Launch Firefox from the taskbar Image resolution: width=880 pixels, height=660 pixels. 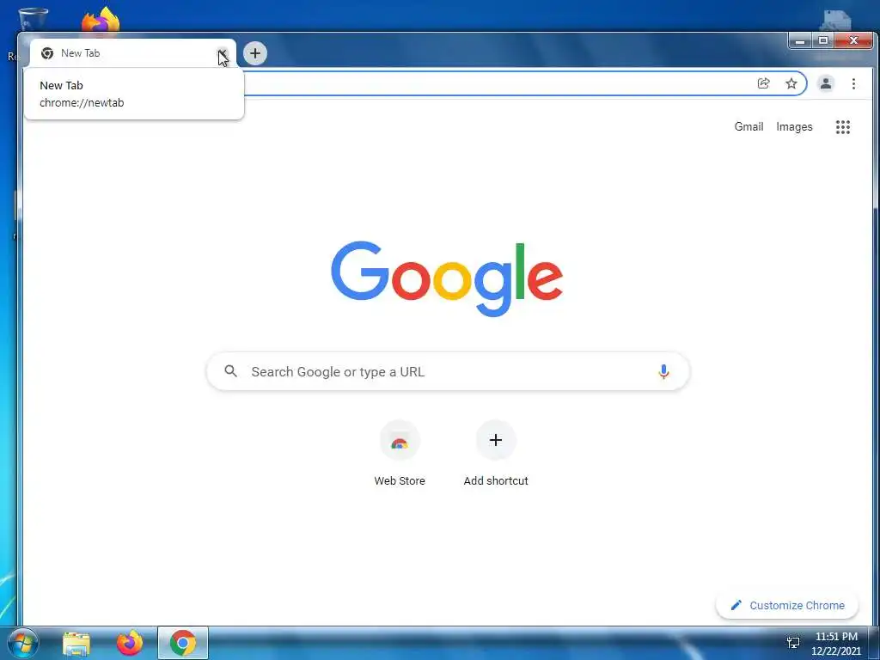[130, 643]
